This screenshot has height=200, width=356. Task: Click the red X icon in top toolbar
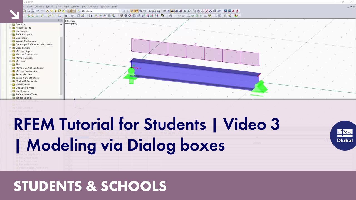pos(207,11)
